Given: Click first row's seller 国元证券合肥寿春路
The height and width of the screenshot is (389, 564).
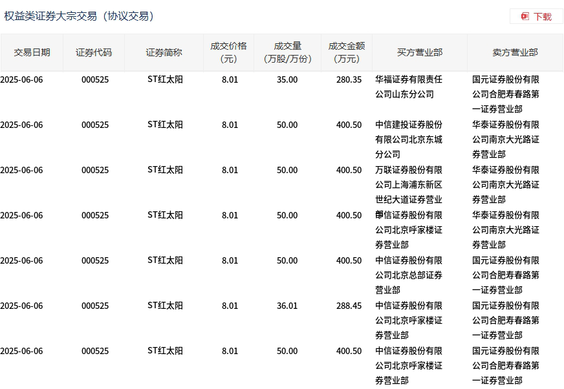Looking at the screenshot, I should click(506, 94).
